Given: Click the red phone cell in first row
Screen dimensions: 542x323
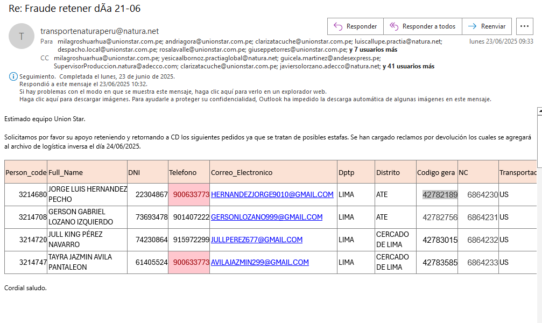Looking at the screenshot, I should [189, 194].
